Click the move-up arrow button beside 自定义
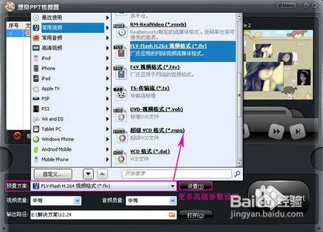This screenshot has width=323, height=232. (x=102, y=174)
